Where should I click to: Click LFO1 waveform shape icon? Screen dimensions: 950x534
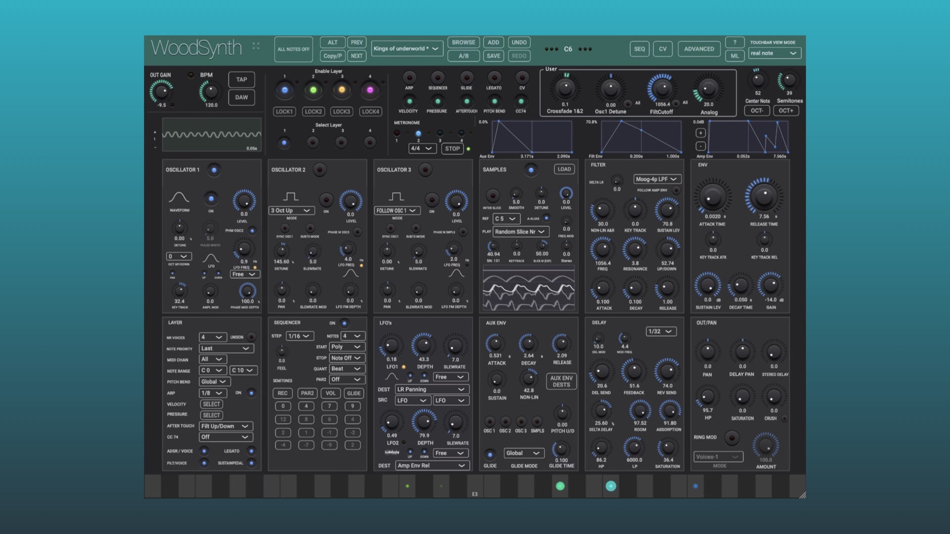click(391, 377)
